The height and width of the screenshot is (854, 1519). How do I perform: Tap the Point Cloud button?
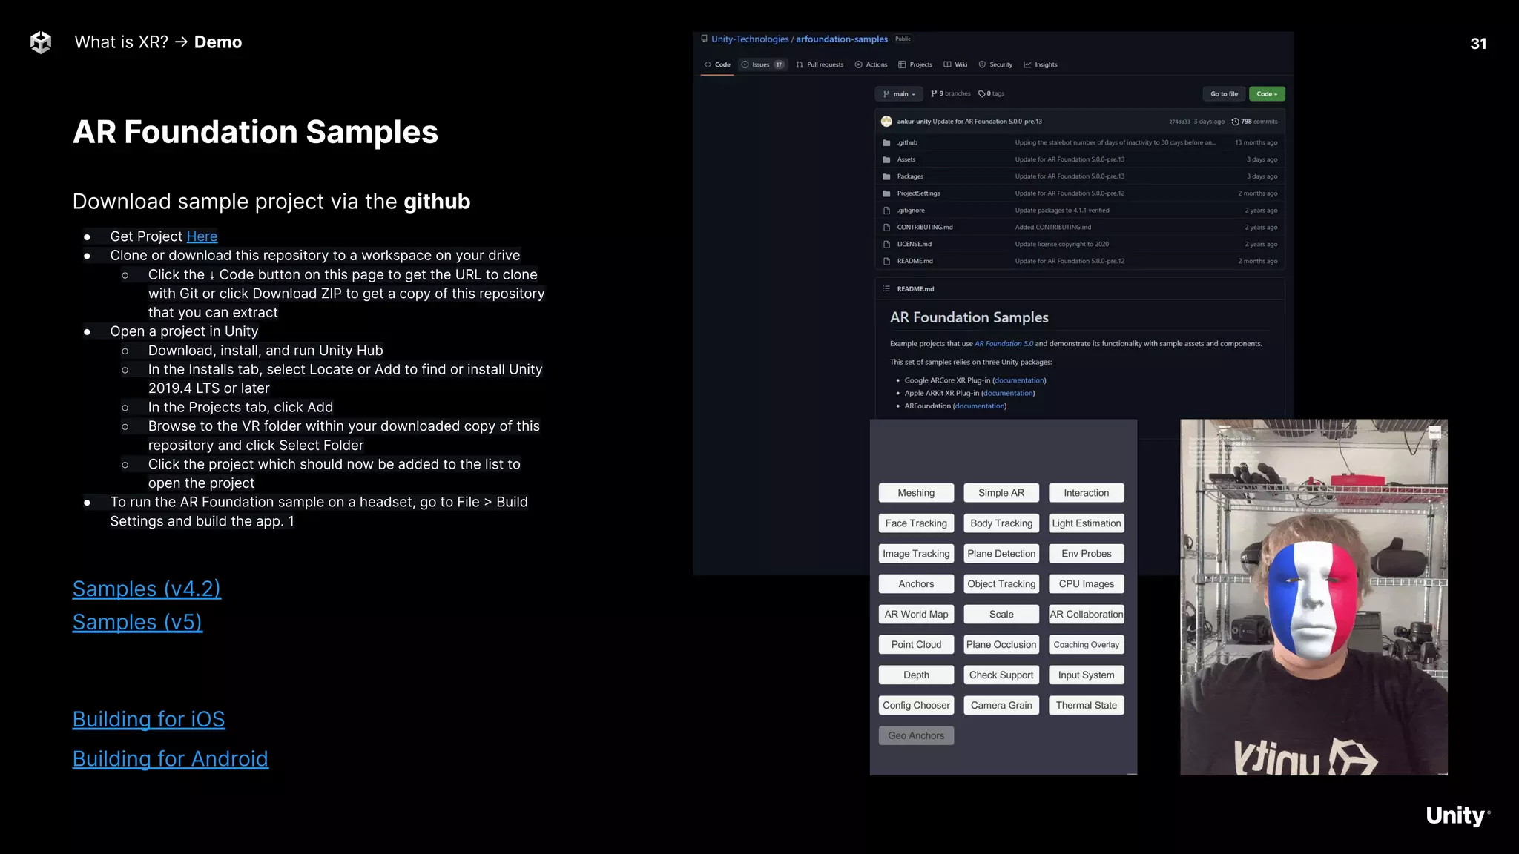(916, 645)
